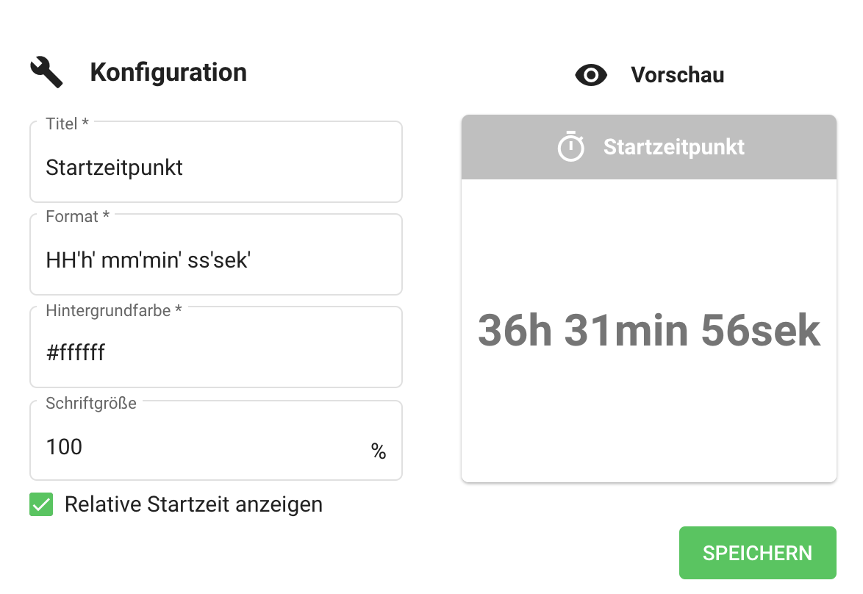Click the percent suffix in Schriftgröße field
The width and height of the screenshot is (863, 594).
pyautogui.click(x=379, y=451)
